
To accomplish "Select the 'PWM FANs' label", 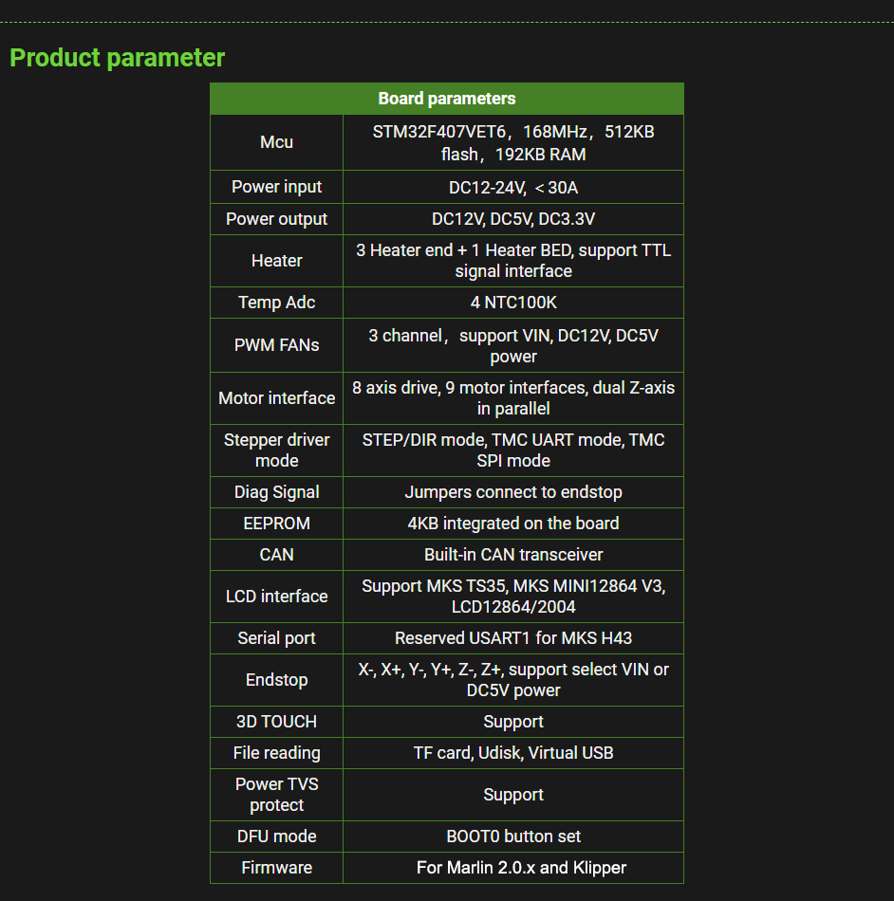I will (276, 345).
